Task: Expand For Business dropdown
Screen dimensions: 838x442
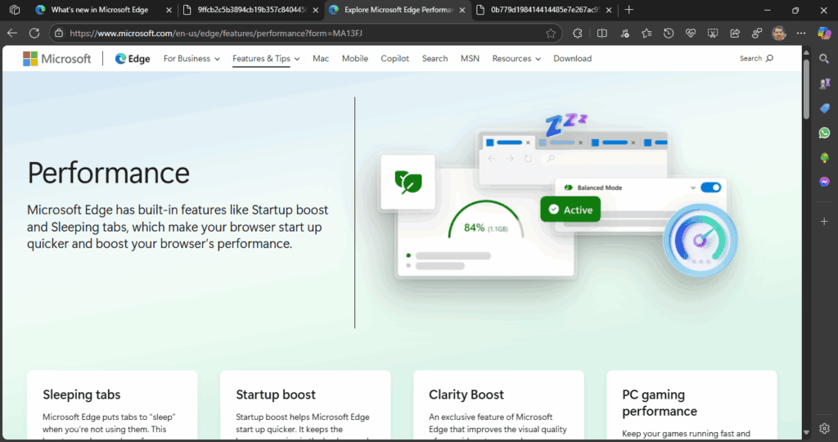Action: click(191, 59)
